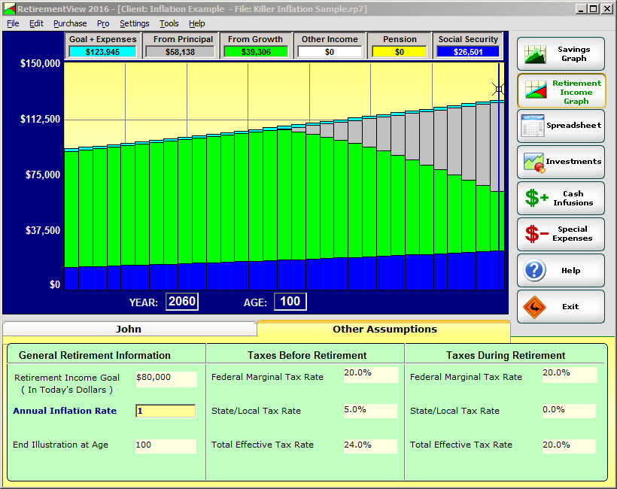Viewport: 617px width, 489px height.
Task: Click the From Principal gray swatch value
Action: [x=181, y=52]
